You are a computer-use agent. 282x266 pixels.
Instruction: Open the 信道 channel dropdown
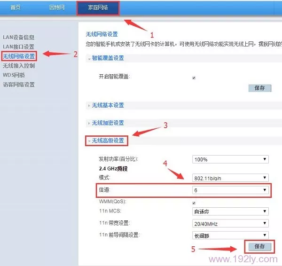tap(230, 190)
